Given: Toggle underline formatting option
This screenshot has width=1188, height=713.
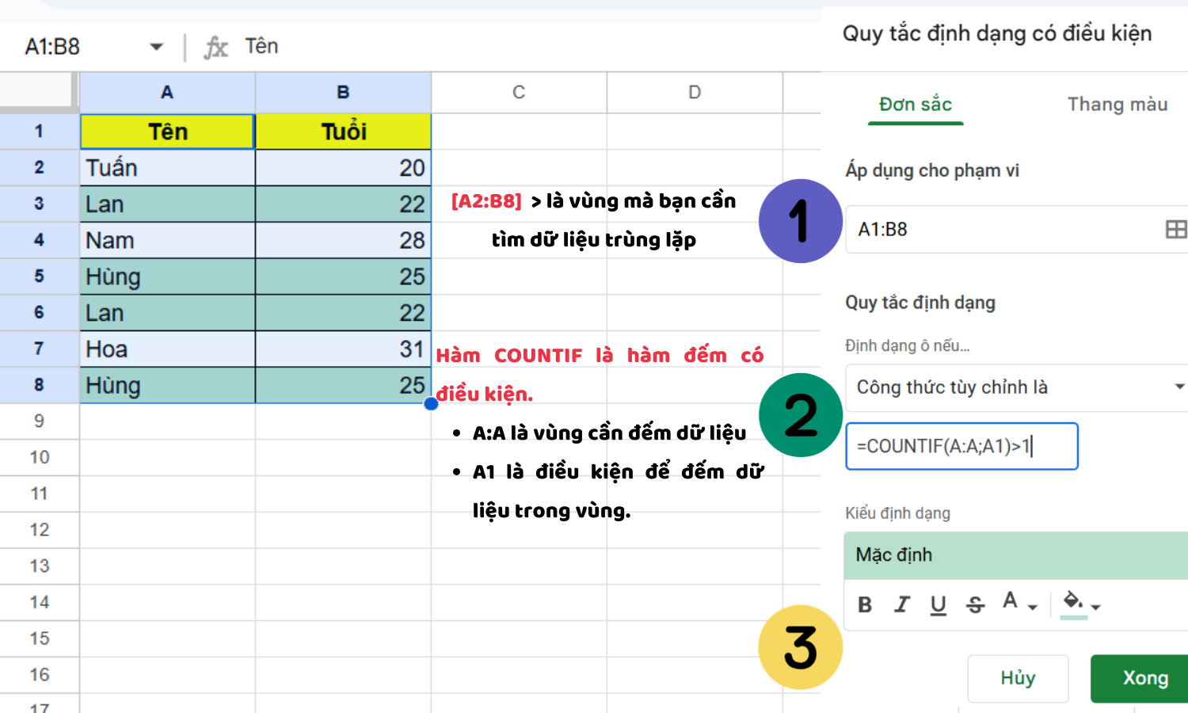Looking at the screenshot, I should click(x=939, y=604).
